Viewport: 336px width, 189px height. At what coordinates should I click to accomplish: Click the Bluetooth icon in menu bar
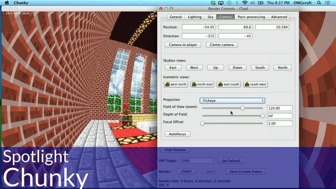tap(237, 3)
